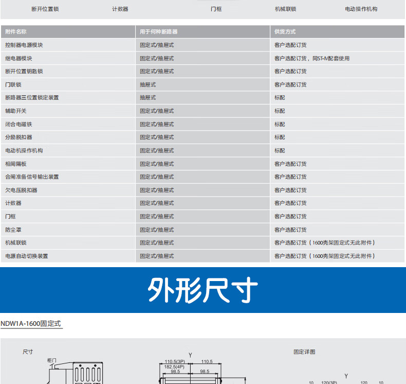Click the 用于何种断路器 column header
The image size is (406, 384).
point(158,32)
